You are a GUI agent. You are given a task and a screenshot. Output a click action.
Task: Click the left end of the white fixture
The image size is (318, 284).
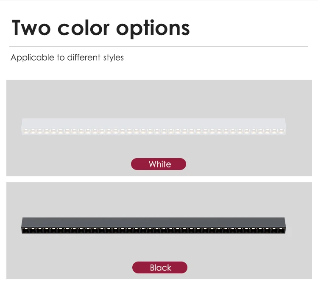(x=24, y=126)
